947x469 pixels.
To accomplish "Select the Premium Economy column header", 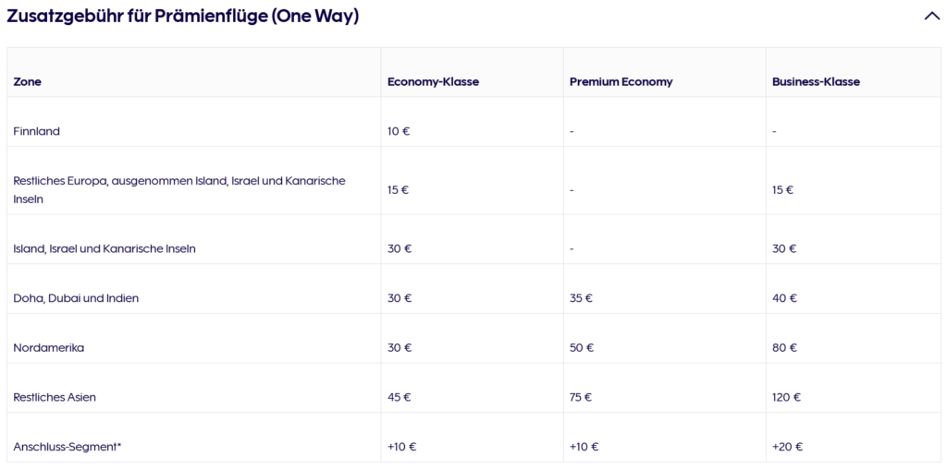I will 621,82.
